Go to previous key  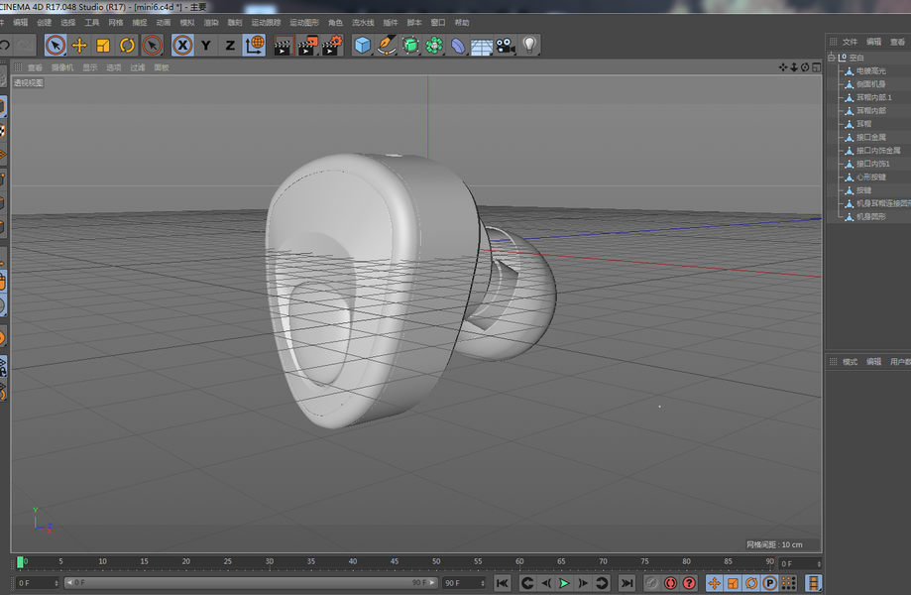point(527,583)
